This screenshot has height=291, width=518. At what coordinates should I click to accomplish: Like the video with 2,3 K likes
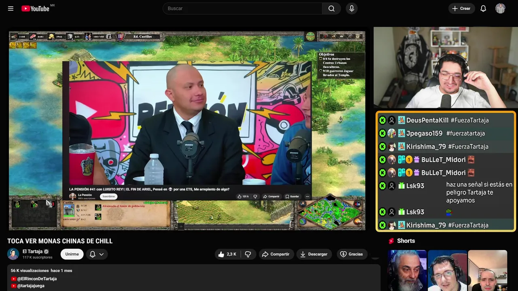click(227, 254)
